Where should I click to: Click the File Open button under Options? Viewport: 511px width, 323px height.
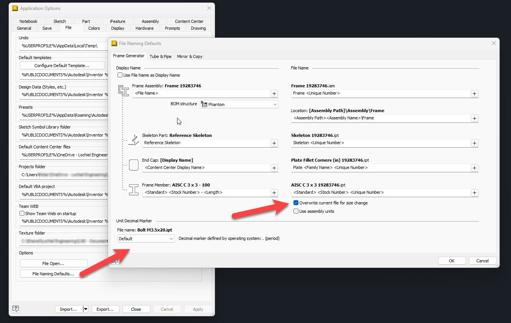[x=53, y=263]
